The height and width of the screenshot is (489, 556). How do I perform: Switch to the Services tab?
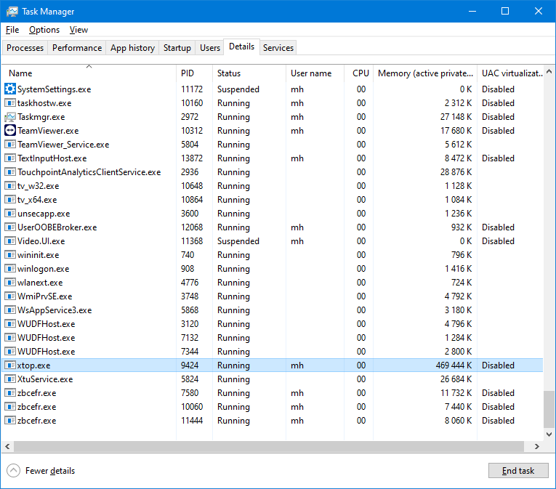(278, 48)
